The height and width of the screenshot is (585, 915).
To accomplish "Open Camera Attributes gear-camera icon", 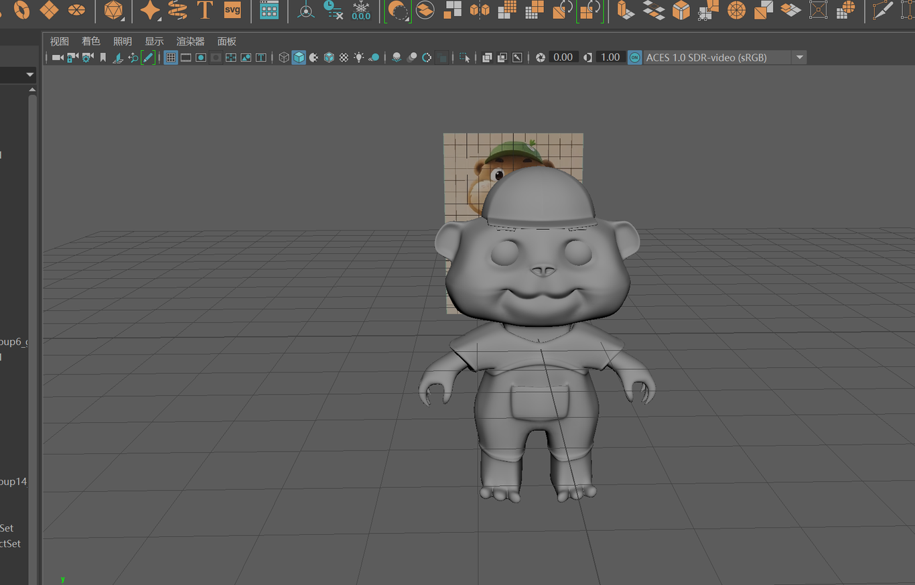I will (88, 58).
